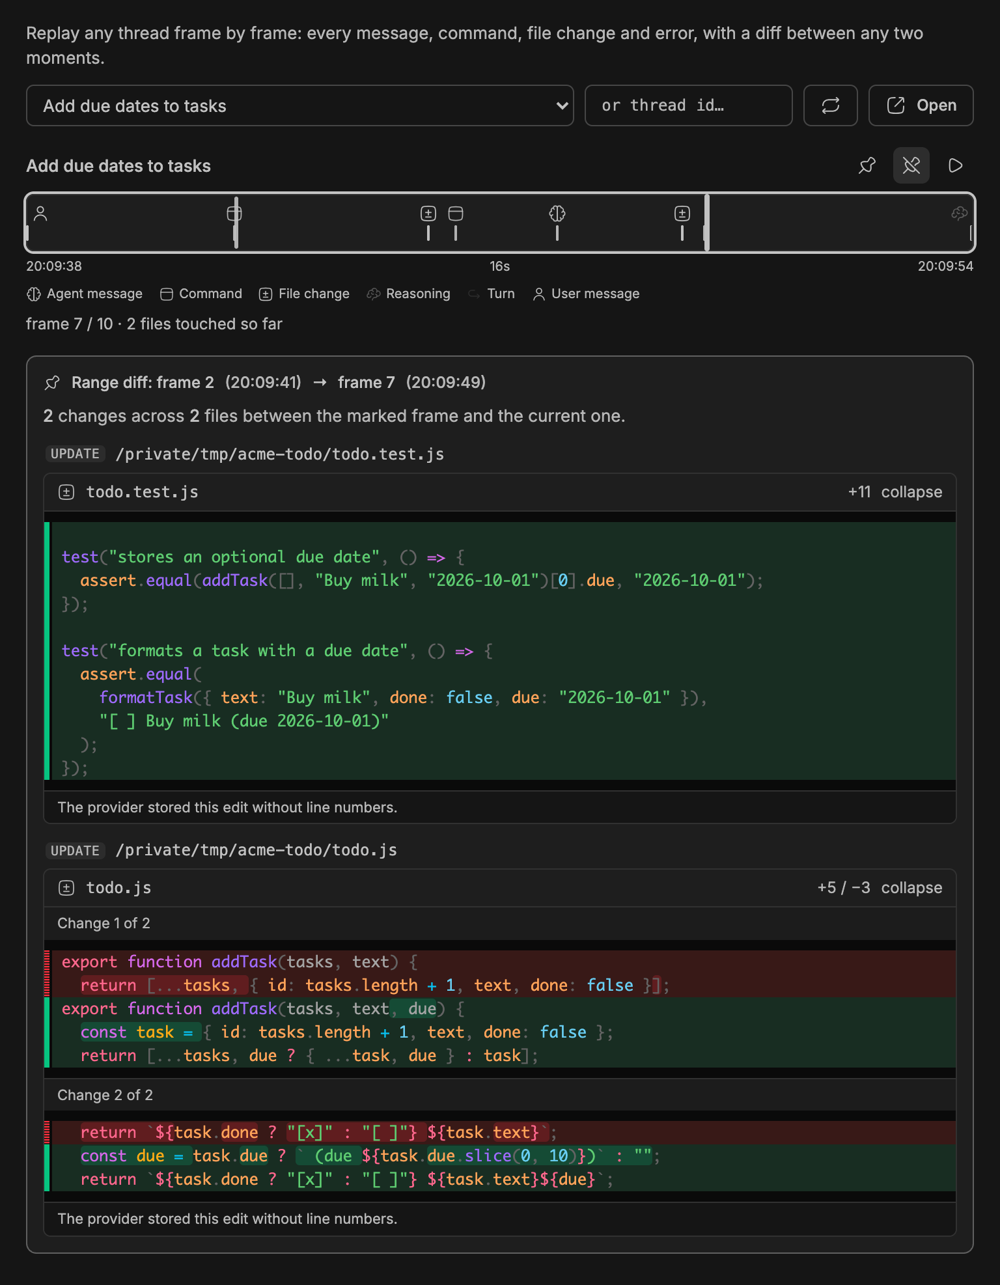This screenshot has width=1000, height=1285.
Task: Click the /private/tmp/acme-todo/todo.js path
Action: pos(257,850)
